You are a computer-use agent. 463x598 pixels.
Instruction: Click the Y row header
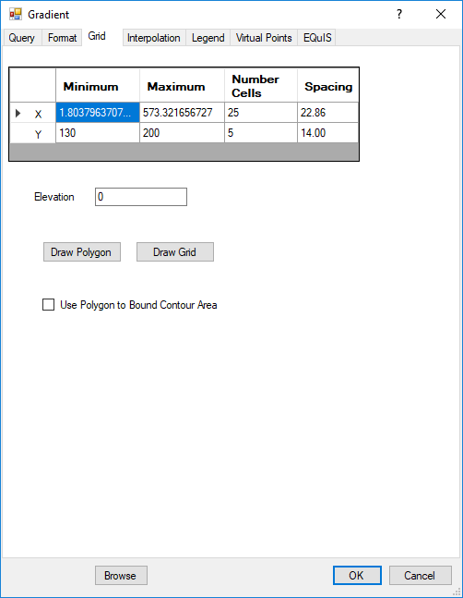[x=32, y=133]
